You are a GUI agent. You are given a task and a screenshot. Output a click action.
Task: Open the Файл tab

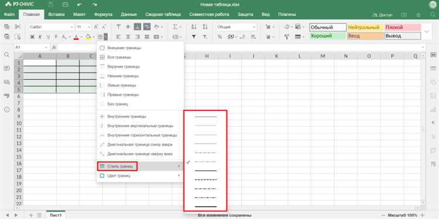point(9,14)
